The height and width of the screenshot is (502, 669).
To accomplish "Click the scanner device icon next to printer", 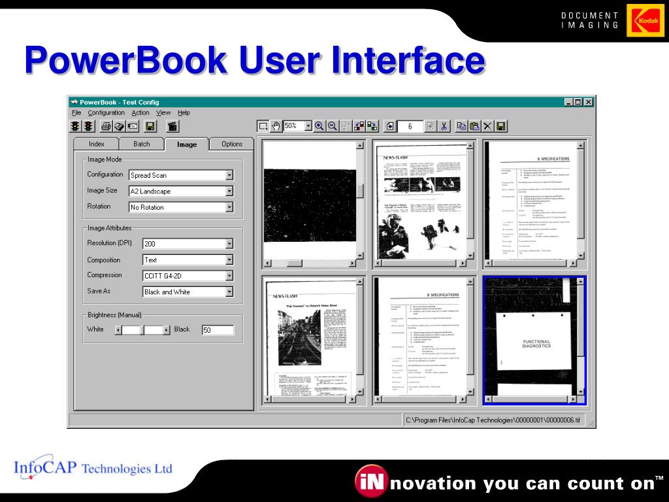I will tap(119, 126).
